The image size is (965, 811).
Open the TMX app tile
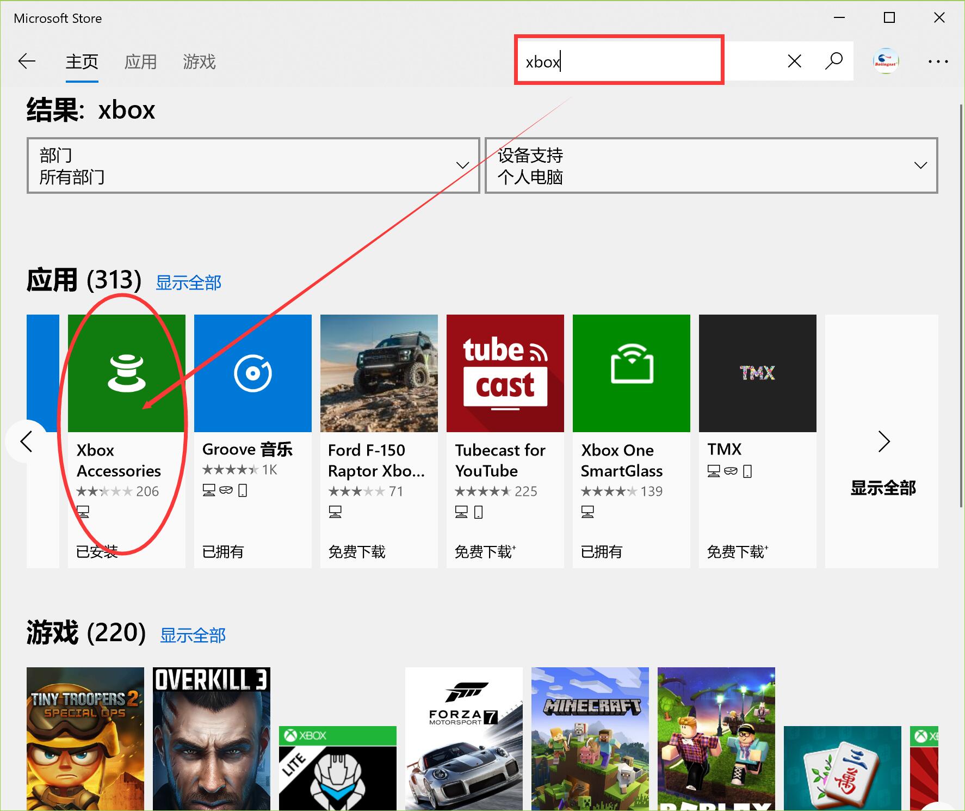coord(757,441)
